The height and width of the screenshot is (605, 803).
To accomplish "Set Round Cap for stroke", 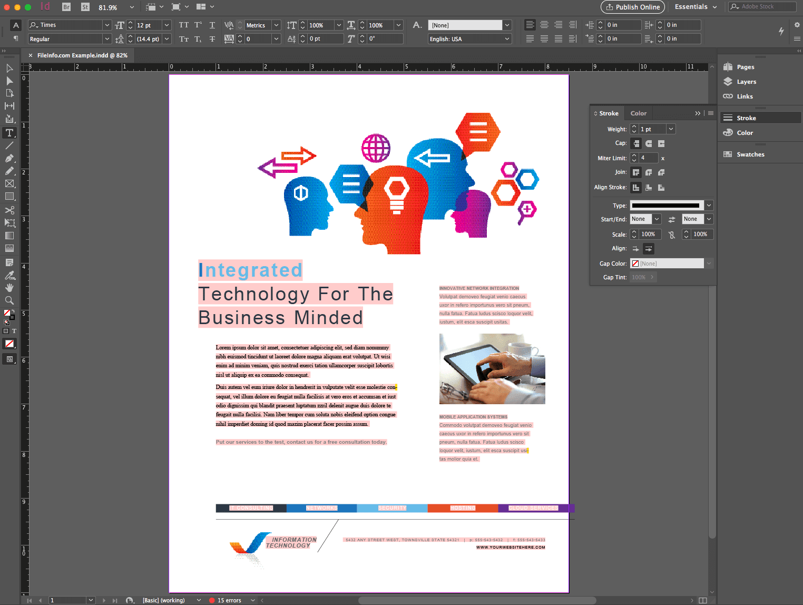I will [x=649, y=143].
